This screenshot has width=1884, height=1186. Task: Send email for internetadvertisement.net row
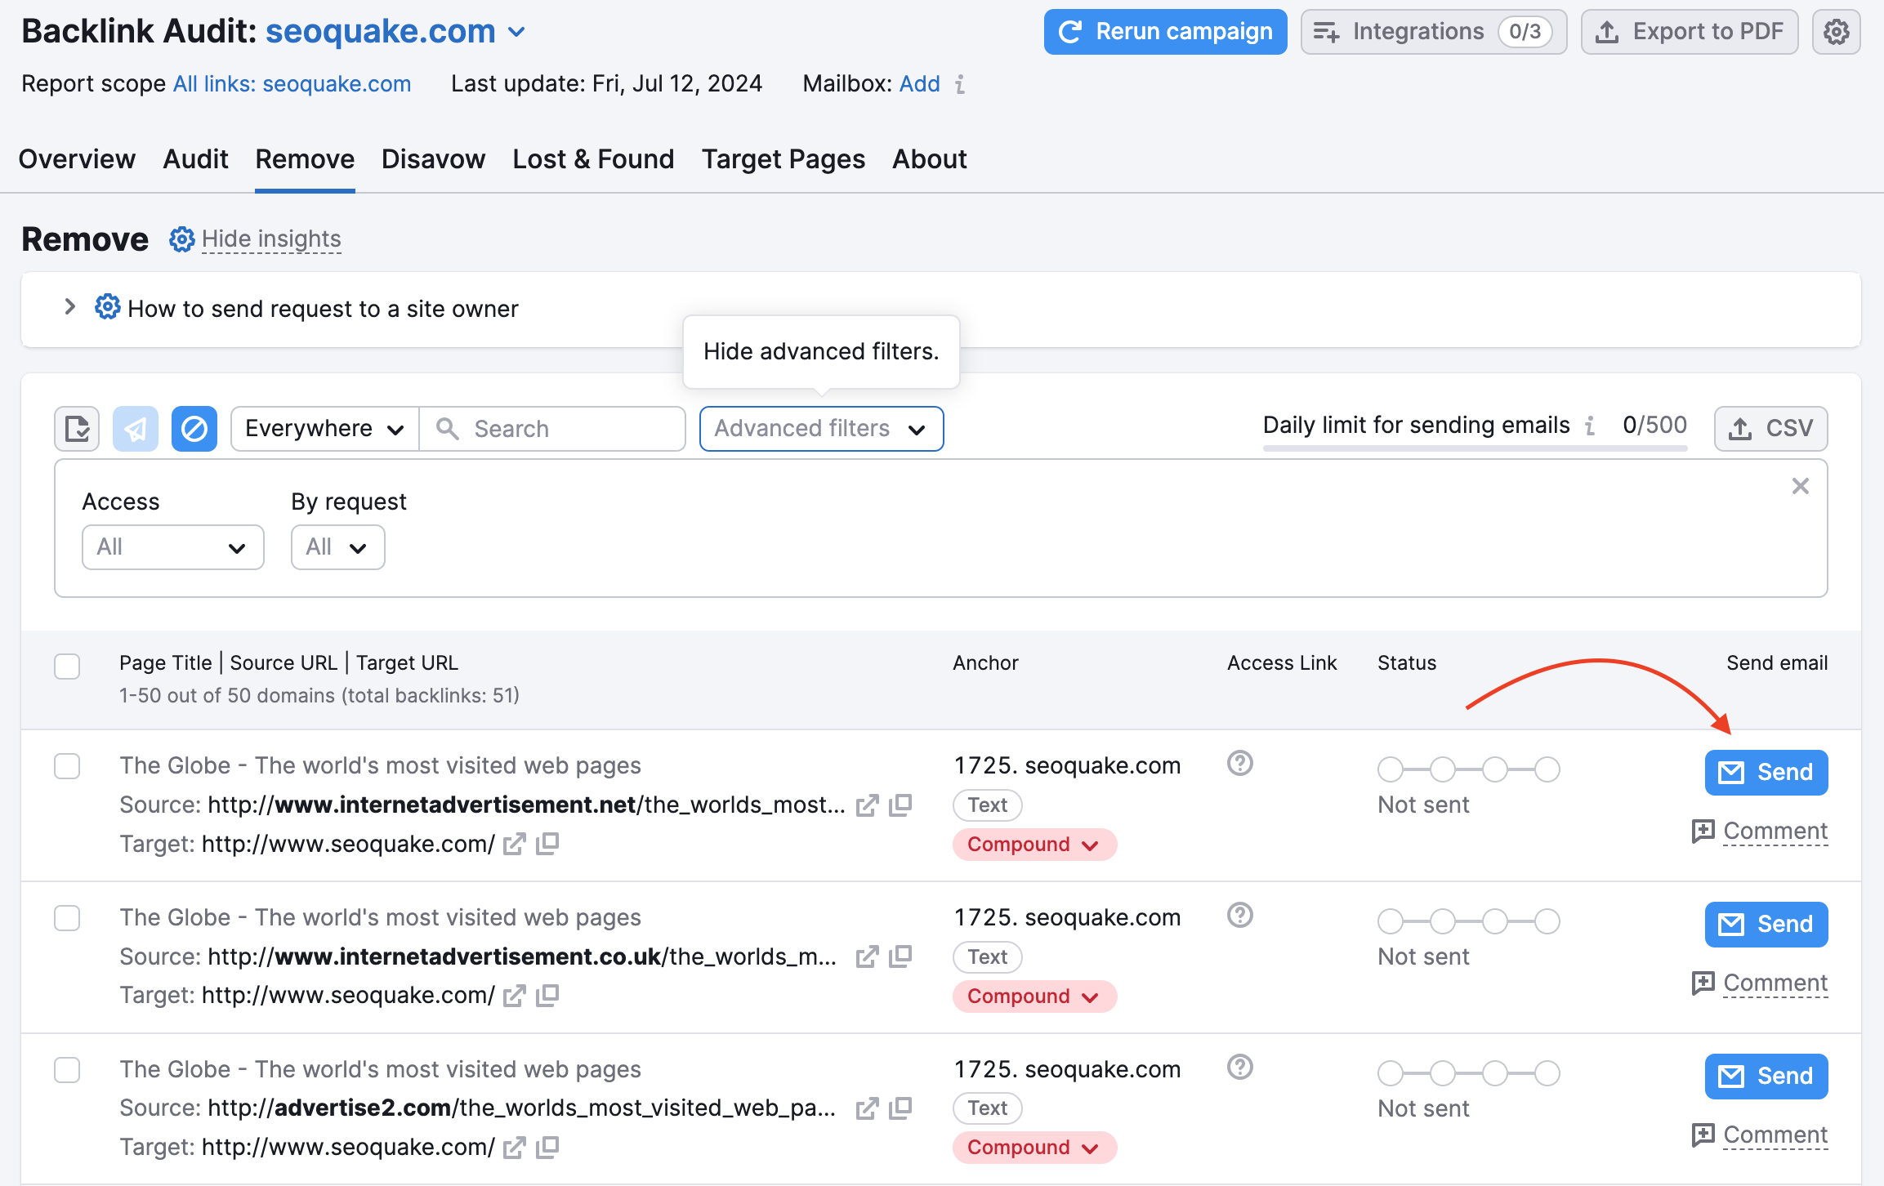click(x=1766, y=773)
